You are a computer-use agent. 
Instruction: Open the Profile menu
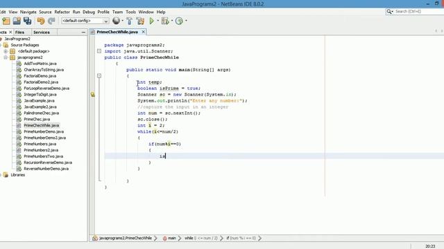coord(103,12)
